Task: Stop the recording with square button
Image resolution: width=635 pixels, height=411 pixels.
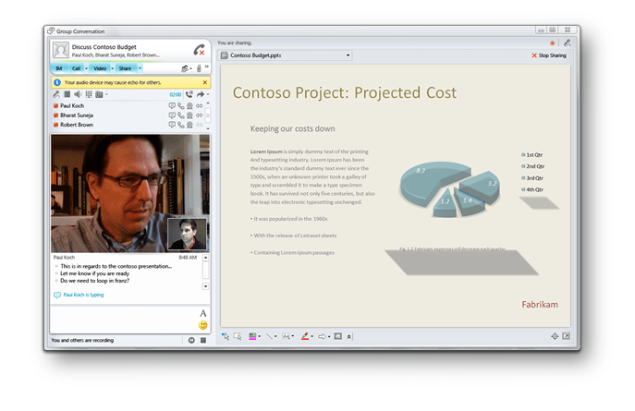Action: click(x=202, y=340)
